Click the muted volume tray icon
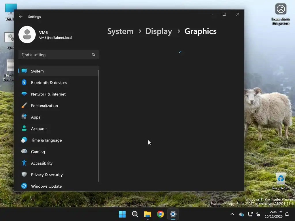The width and height of the screenshot is (295, 221). pos(258,214)
